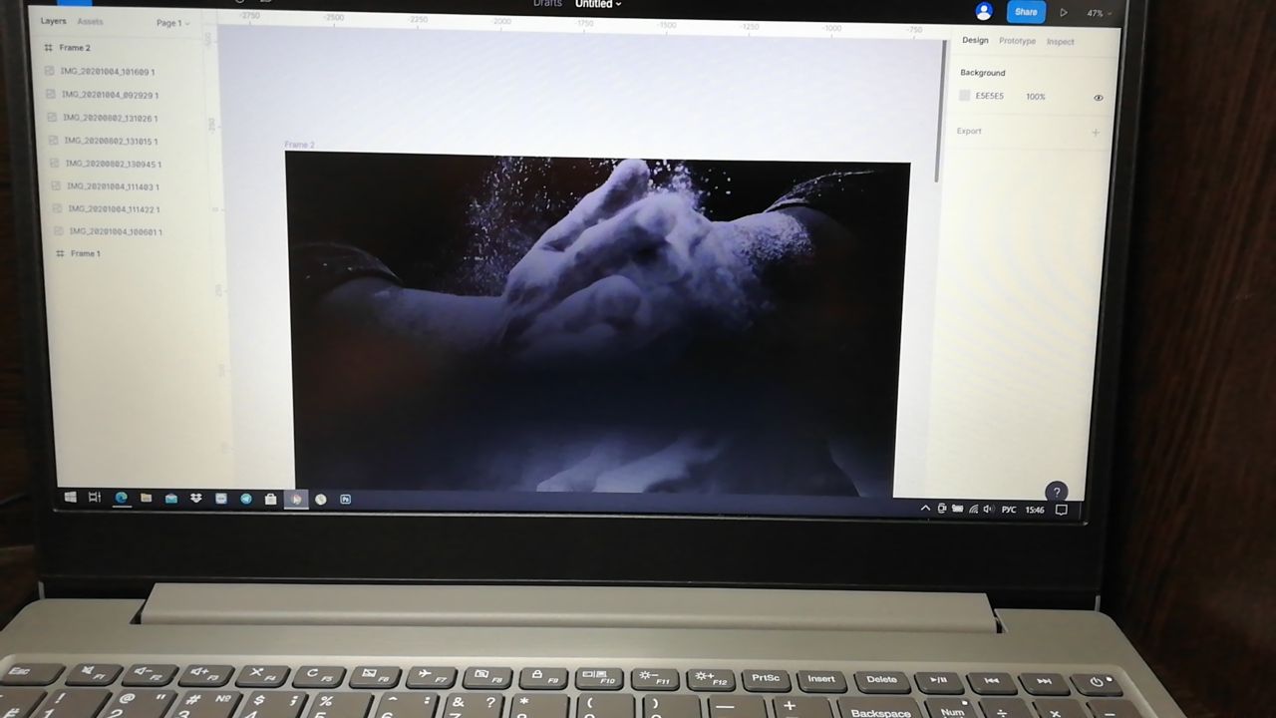Click image icon of layer IMG_20200802_130945 1
Screen dimensions: 1276x718
click(x=54, y=164)
